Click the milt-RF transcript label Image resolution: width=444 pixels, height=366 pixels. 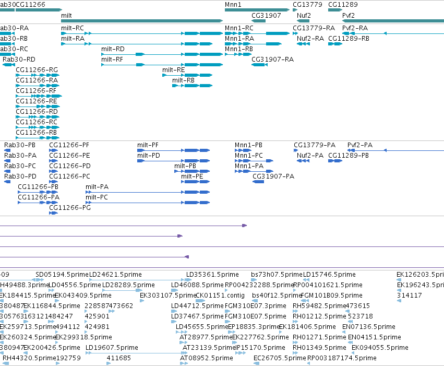112,60
